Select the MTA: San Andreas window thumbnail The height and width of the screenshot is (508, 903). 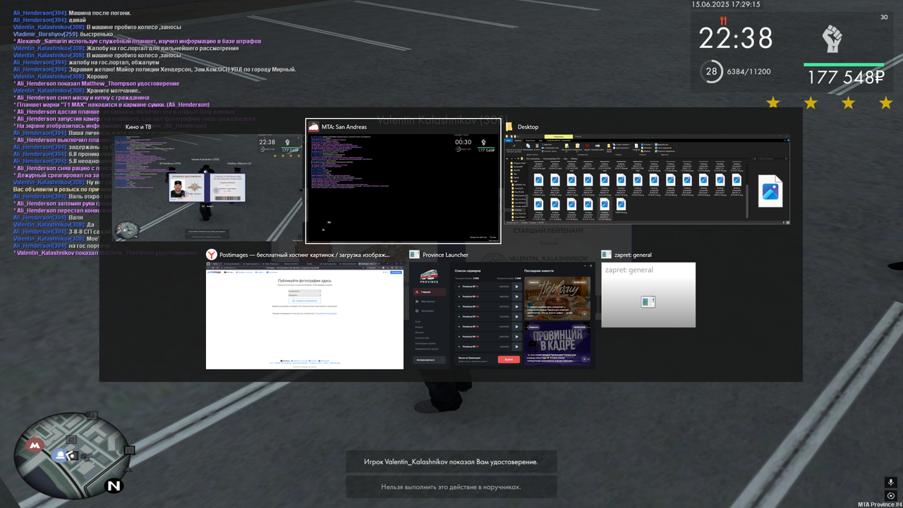tap(404, 188)
